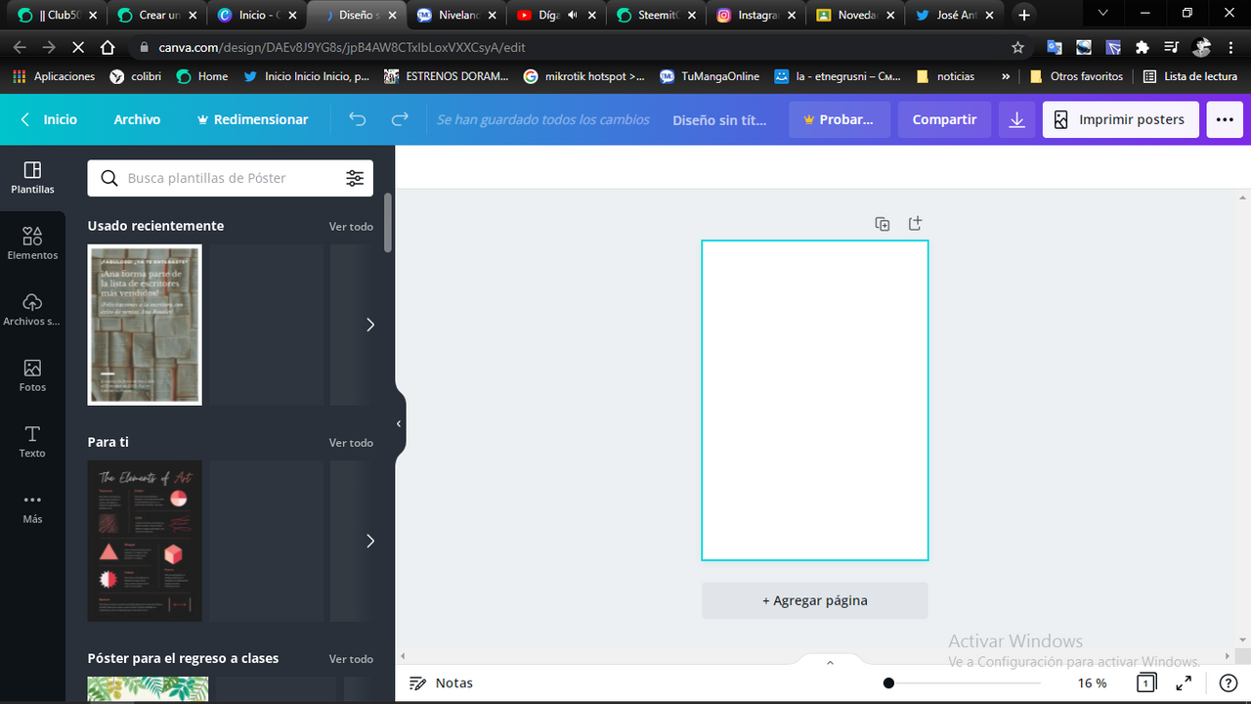Open the Lista de lectura button

coord(1189,76)
